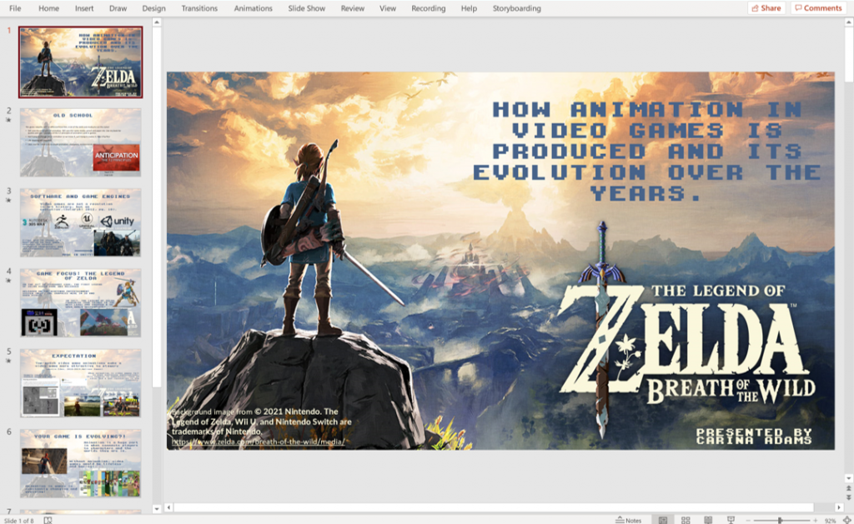This screenshot has height=524, width=854.
Task: Go to the Transitions tab
Action: click(199, 8)
